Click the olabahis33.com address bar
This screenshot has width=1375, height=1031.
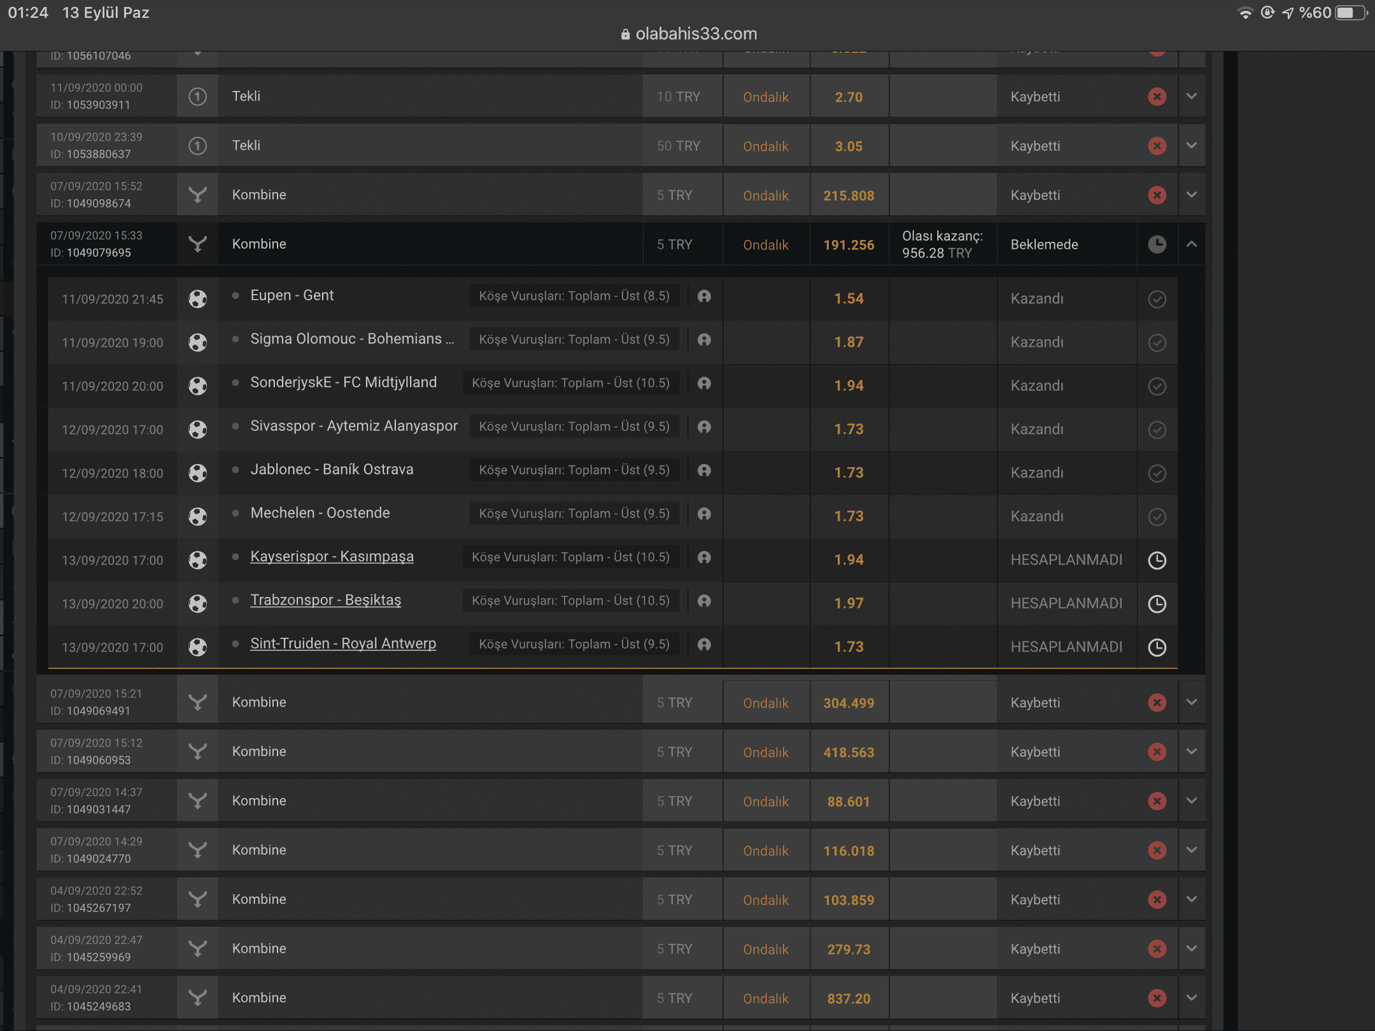coord(689,34)
